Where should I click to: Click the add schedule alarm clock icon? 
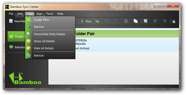click(146, 21)
